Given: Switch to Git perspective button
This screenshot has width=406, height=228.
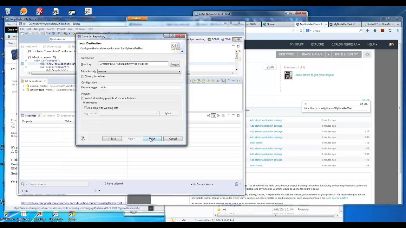Looking at the screenshot, I should (237, 39).
